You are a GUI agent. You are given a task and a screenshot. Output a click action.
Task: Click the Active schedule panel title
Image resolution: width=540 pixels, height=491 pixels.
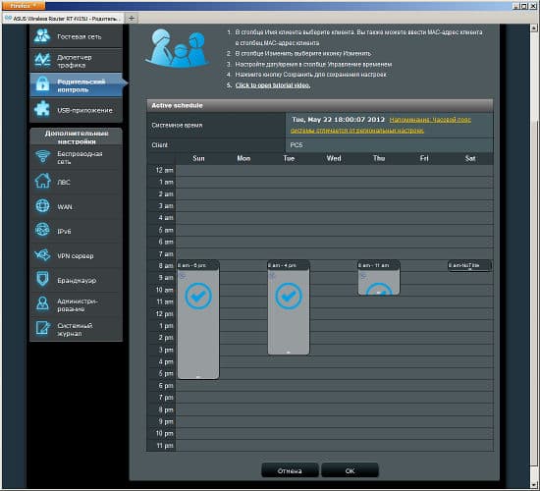pos(177,105)
